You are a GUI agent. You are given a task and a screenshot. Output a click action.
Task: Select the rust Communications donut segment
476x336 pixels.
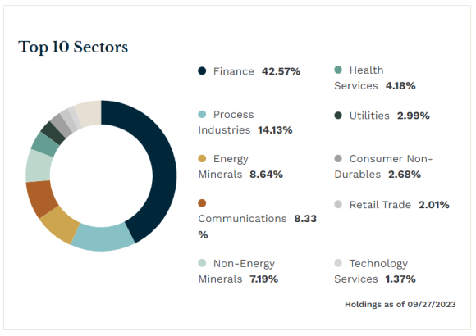pos(40,198)
